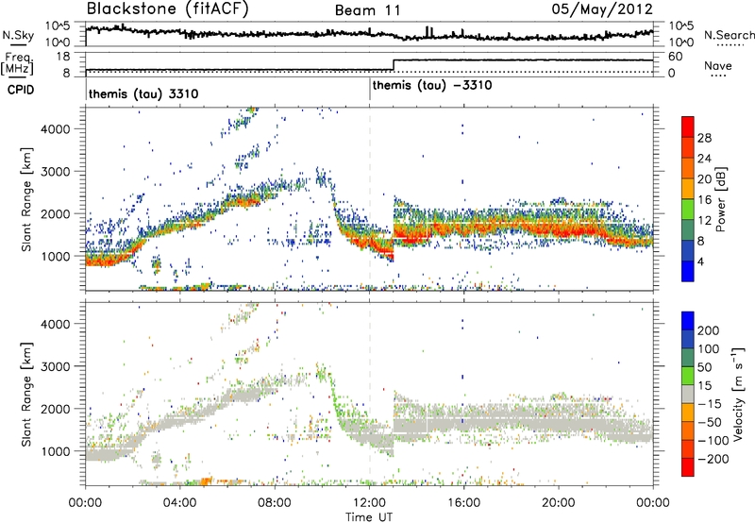
Task: Click the red segment atop the Power colorbar
Action: tap(688, 127)
